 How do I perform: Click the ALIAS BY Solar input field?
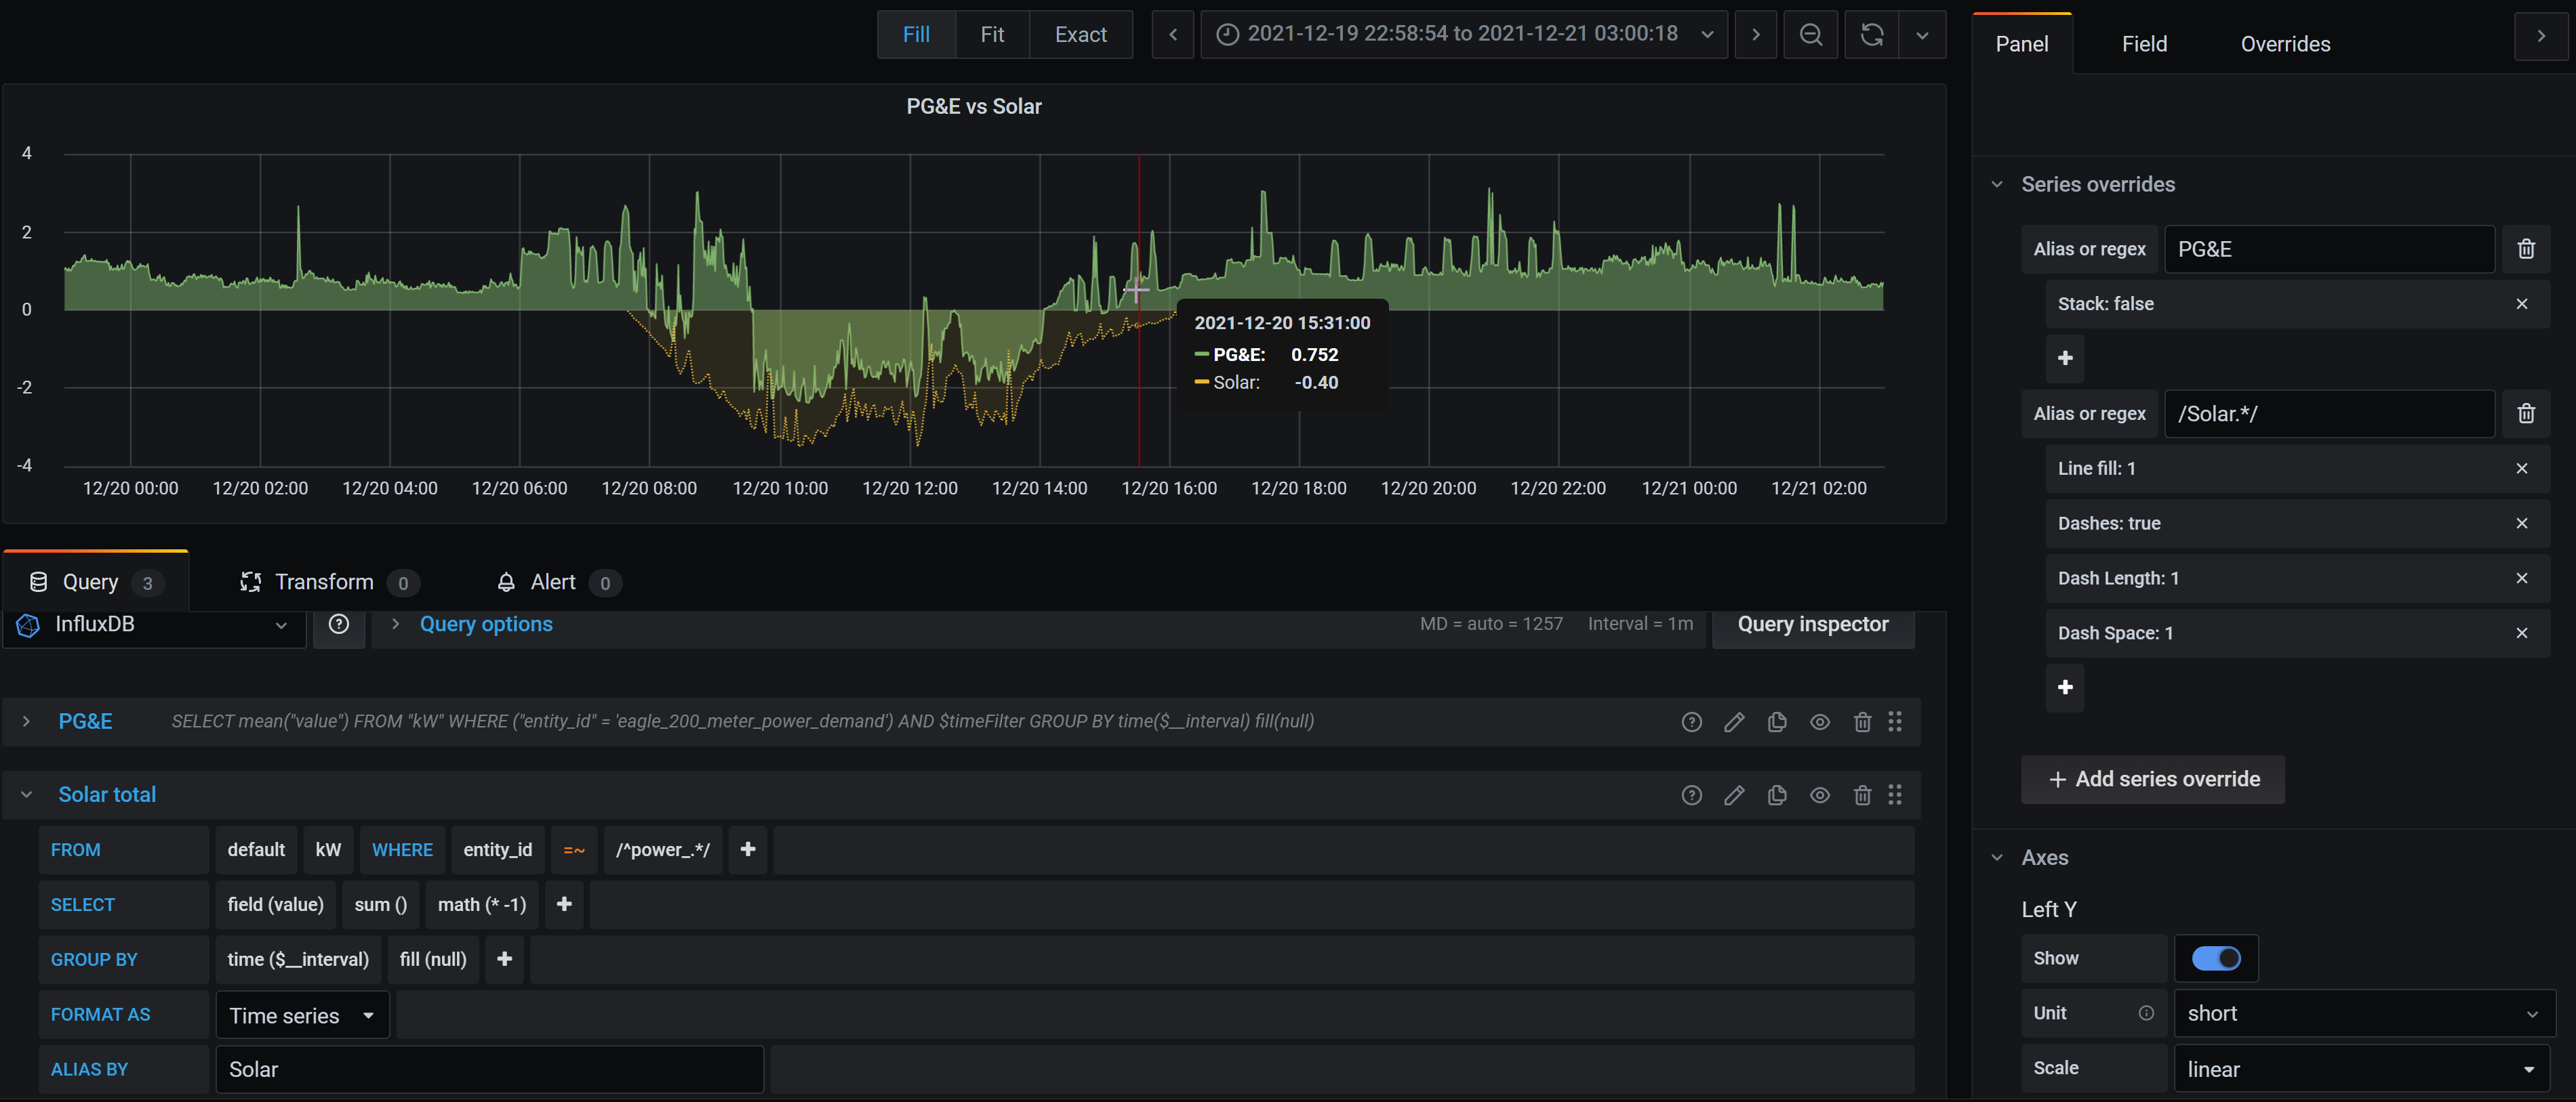pyautogui.click(x=489, y=1068)
